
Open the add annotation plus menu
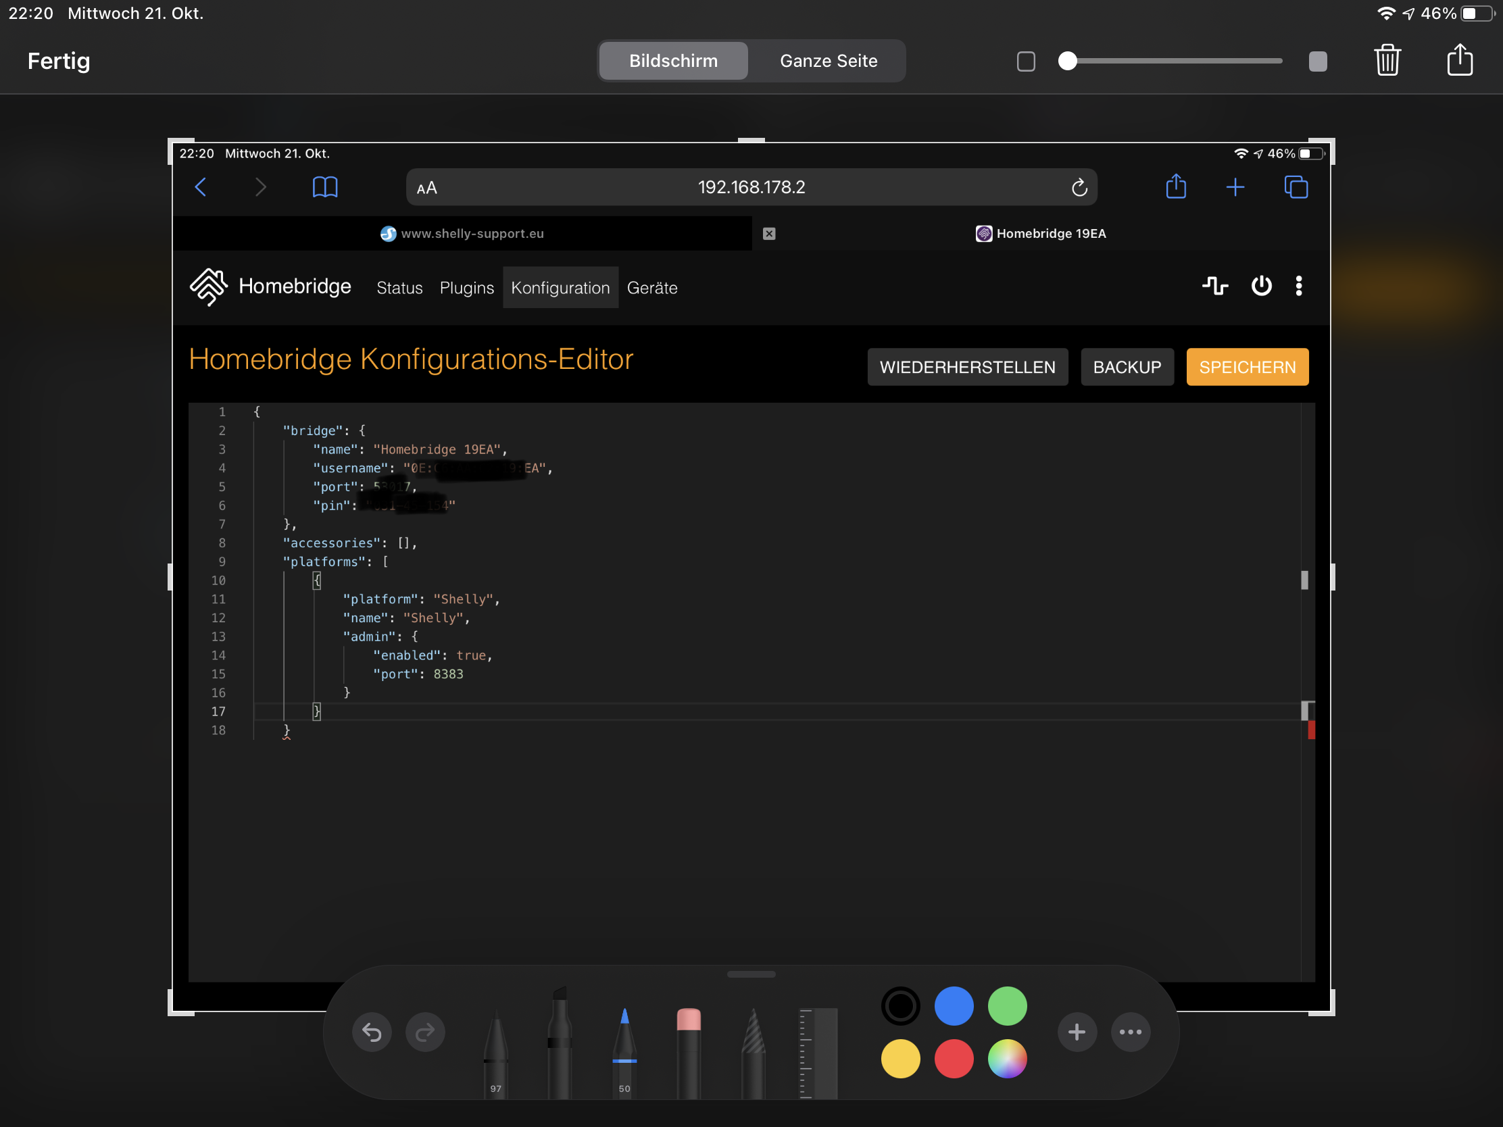coord(1077,1032)
